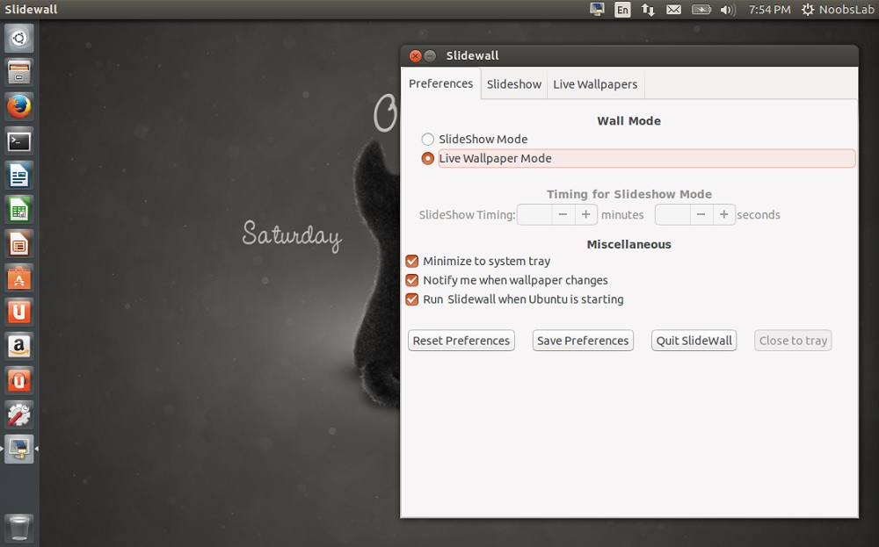The width and height of the screenshot is (879, 547).
Task: Open the Amazon launcher shortcut
Action: coord(19,346)
